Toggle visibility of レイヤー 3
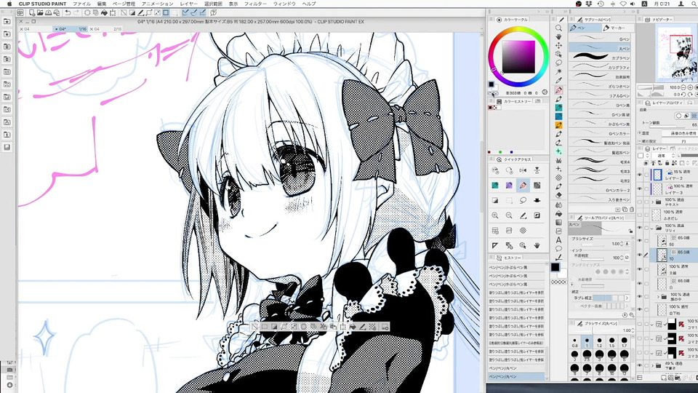 click(x=640, y=188)
